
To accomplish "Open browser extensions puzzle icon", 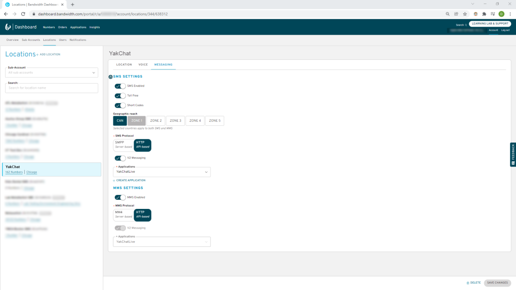I will (484, 14).
